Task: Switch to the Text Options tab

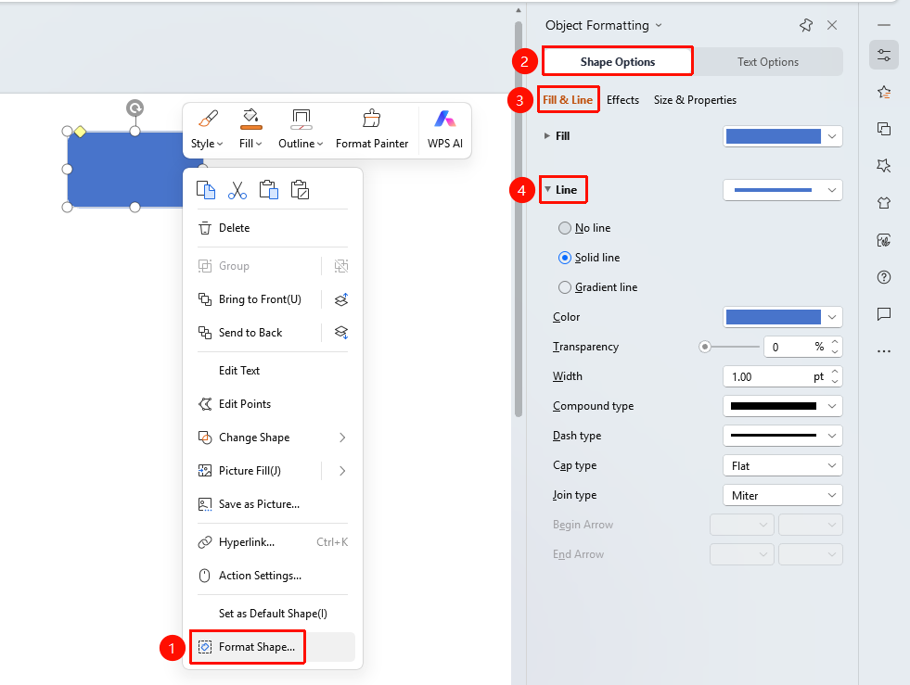Action: 768,61
